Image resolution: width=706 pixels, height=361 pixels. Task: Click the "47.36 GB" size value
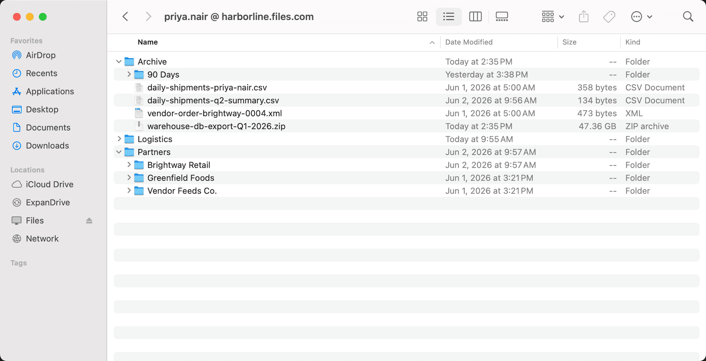(x=597, y=126)
